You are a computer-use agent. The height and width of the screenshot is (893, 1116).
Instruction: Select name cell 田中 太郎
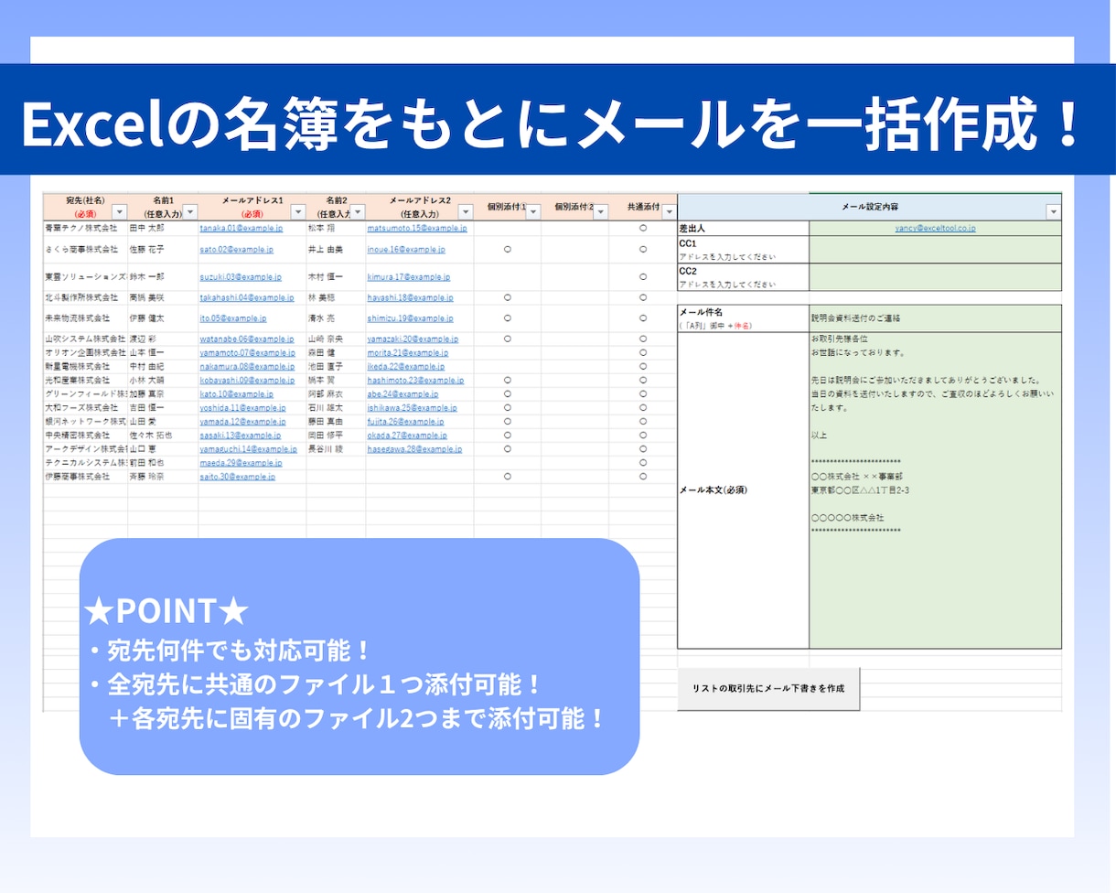(x=163, y=228)
